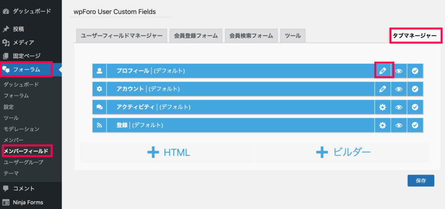This screenshot has width=445, height=209.
Task: Toggle the checkmark on プロフィール row
Action: pos(415,71)
